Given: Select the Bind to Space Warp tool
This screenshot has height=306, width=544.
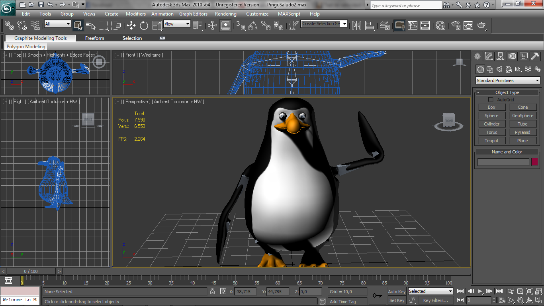Looking at the screenshot, I should 35,25.
